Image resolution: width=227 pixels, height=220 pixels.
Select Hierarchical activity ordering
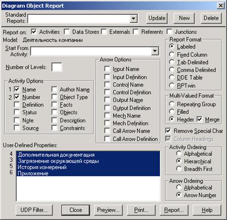point(179,161)
